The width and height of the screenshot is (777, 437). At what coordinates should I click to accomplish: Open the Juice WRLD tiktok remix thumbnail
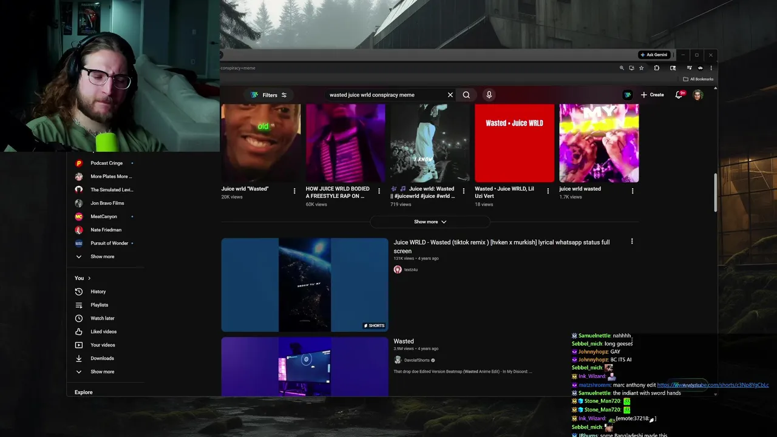pos(305,285)
